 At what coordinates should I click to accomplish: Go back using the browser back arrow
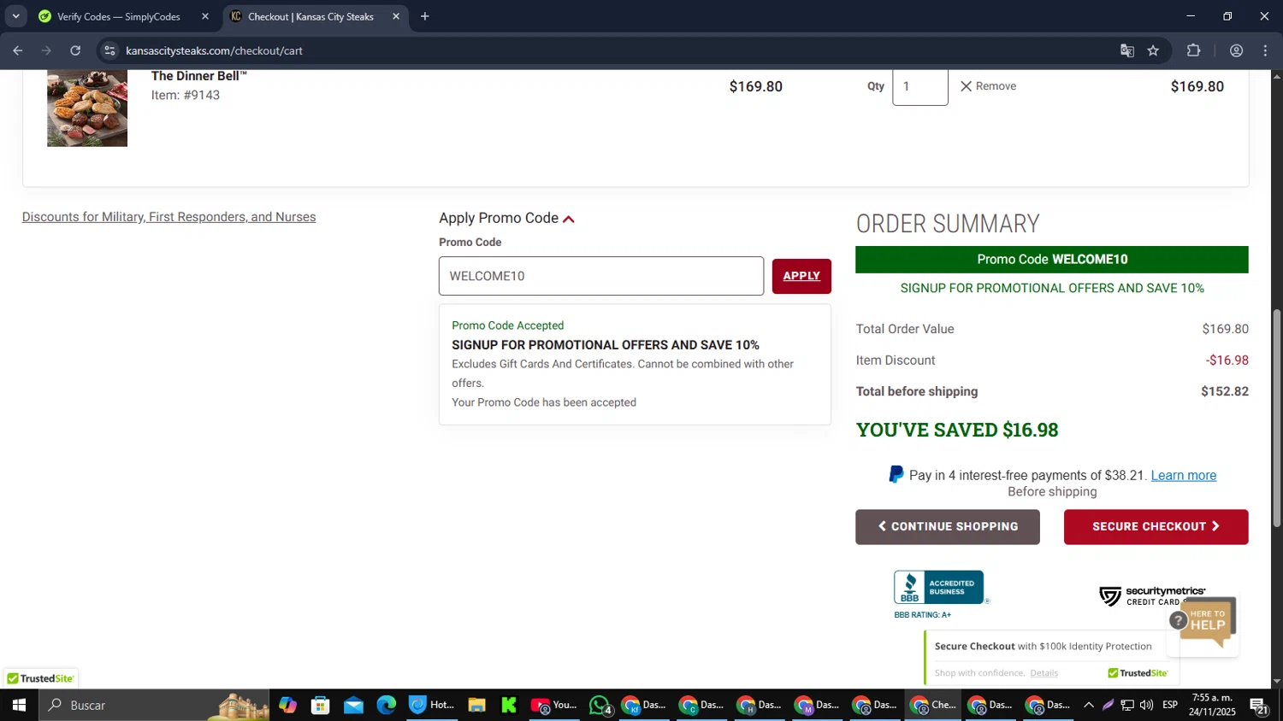[17, 50]
